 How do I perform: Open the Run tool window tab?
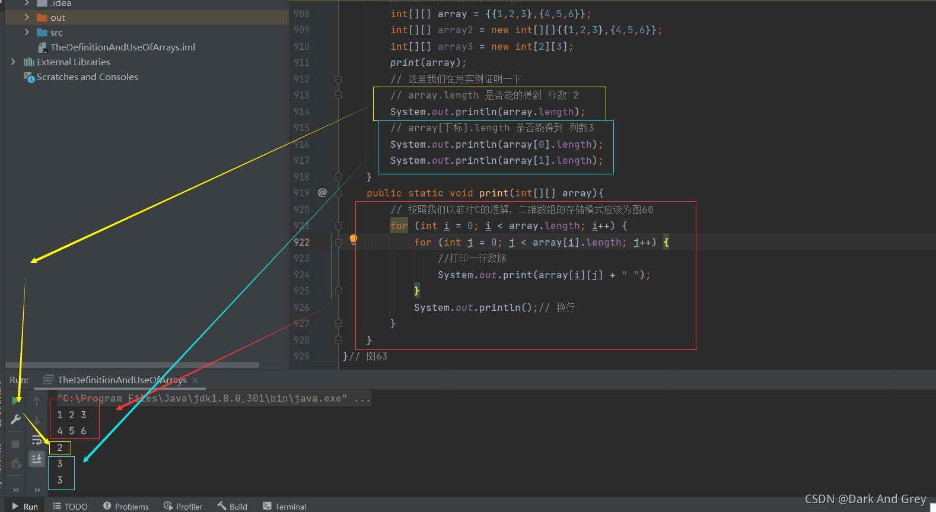click(25, 506)
